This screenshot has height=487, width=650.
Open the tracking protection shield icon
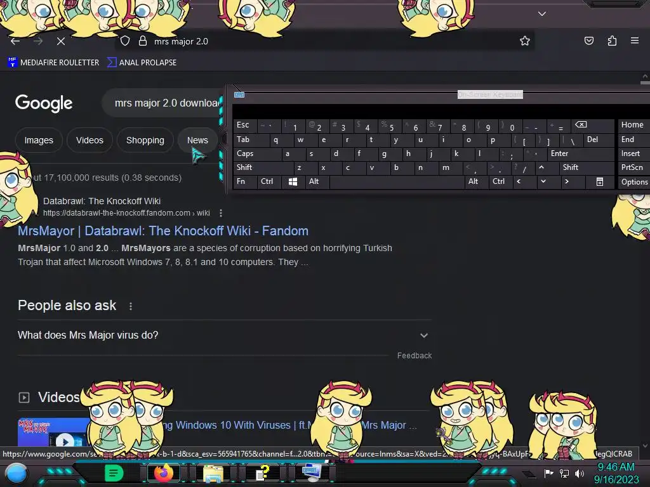(125, 41)
